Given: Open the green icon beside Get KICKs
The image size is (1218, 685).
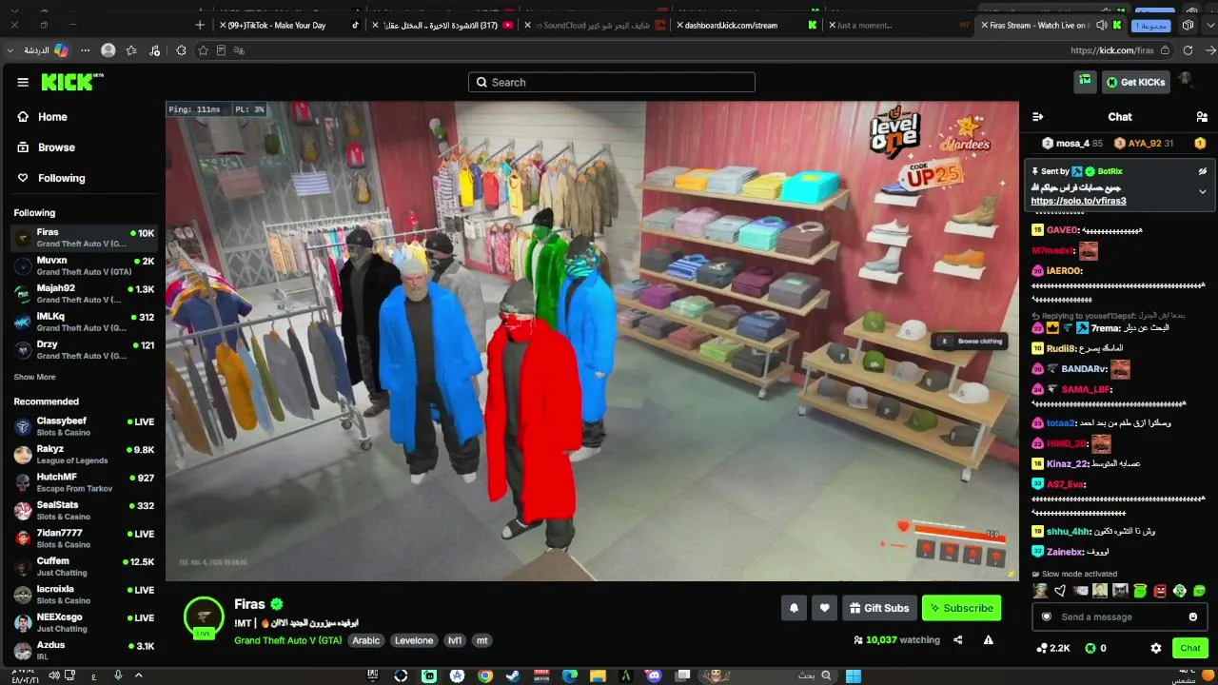Looking at the screenshot, I should pos(1085,83).
